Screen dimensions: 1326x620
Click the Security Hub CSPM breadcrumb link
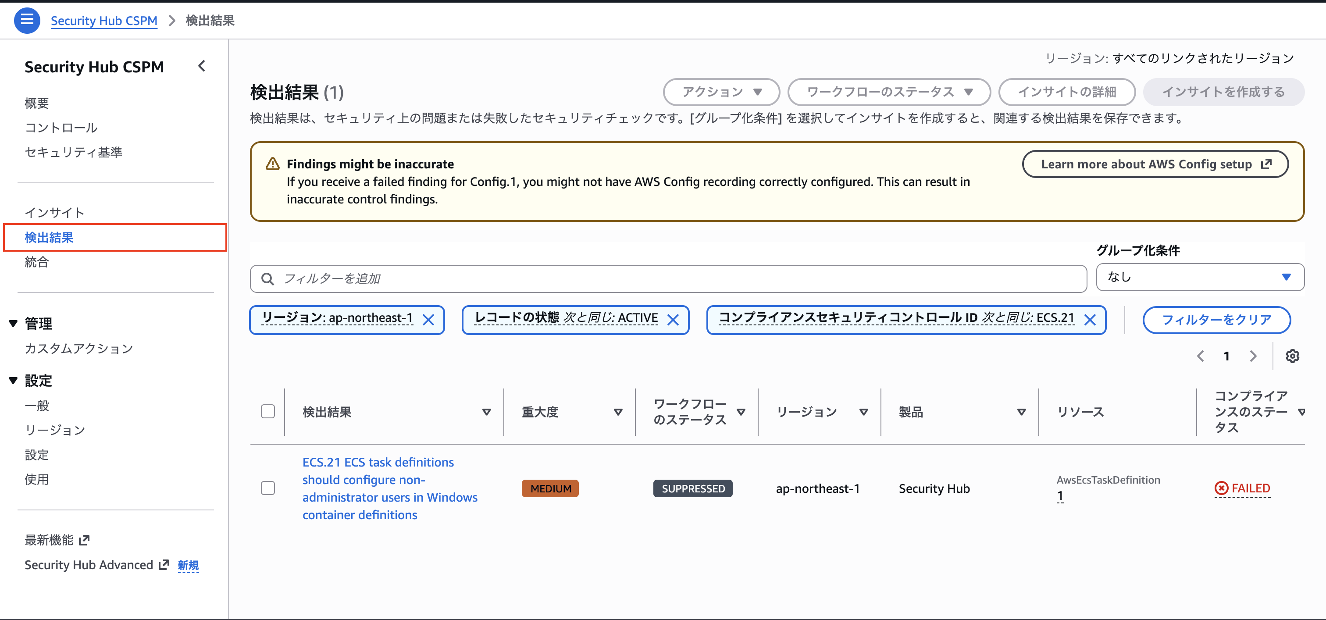104,21
